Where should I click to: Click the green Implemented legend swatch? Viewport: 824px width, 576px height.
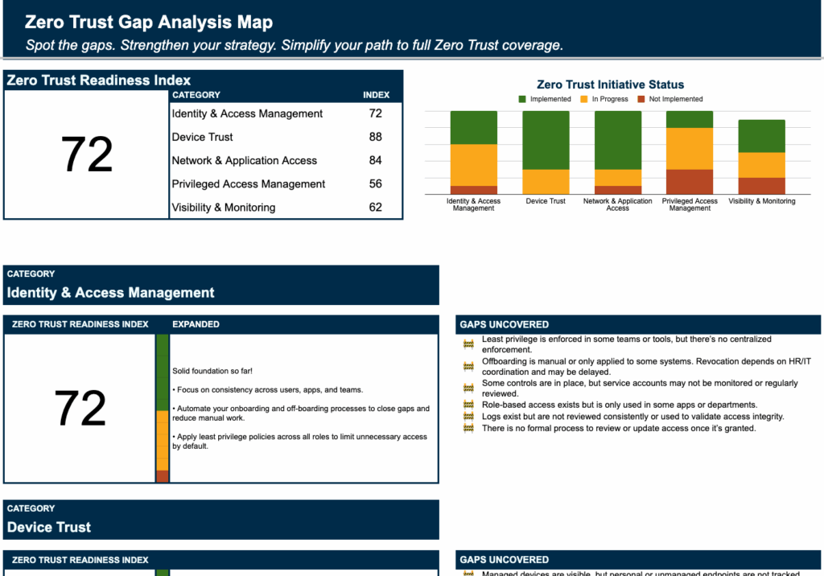click(x=522, y=99)
